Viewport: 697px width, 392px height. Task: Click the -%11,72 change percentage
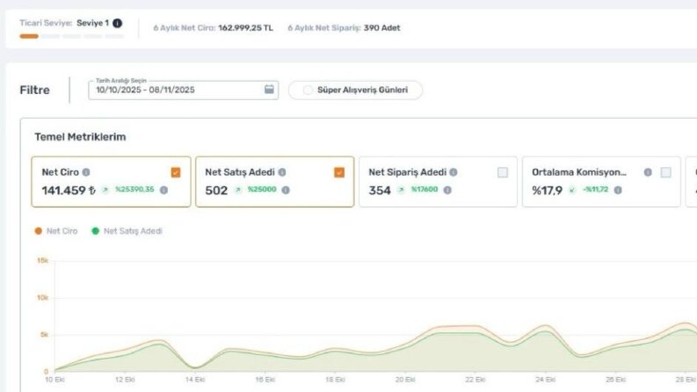[596, 189]
